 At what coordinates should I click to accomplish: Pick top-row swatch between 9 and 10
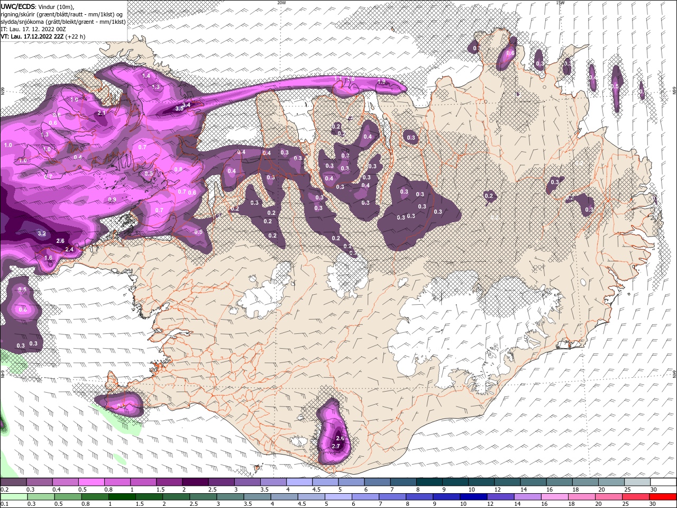tap(455, 482)
